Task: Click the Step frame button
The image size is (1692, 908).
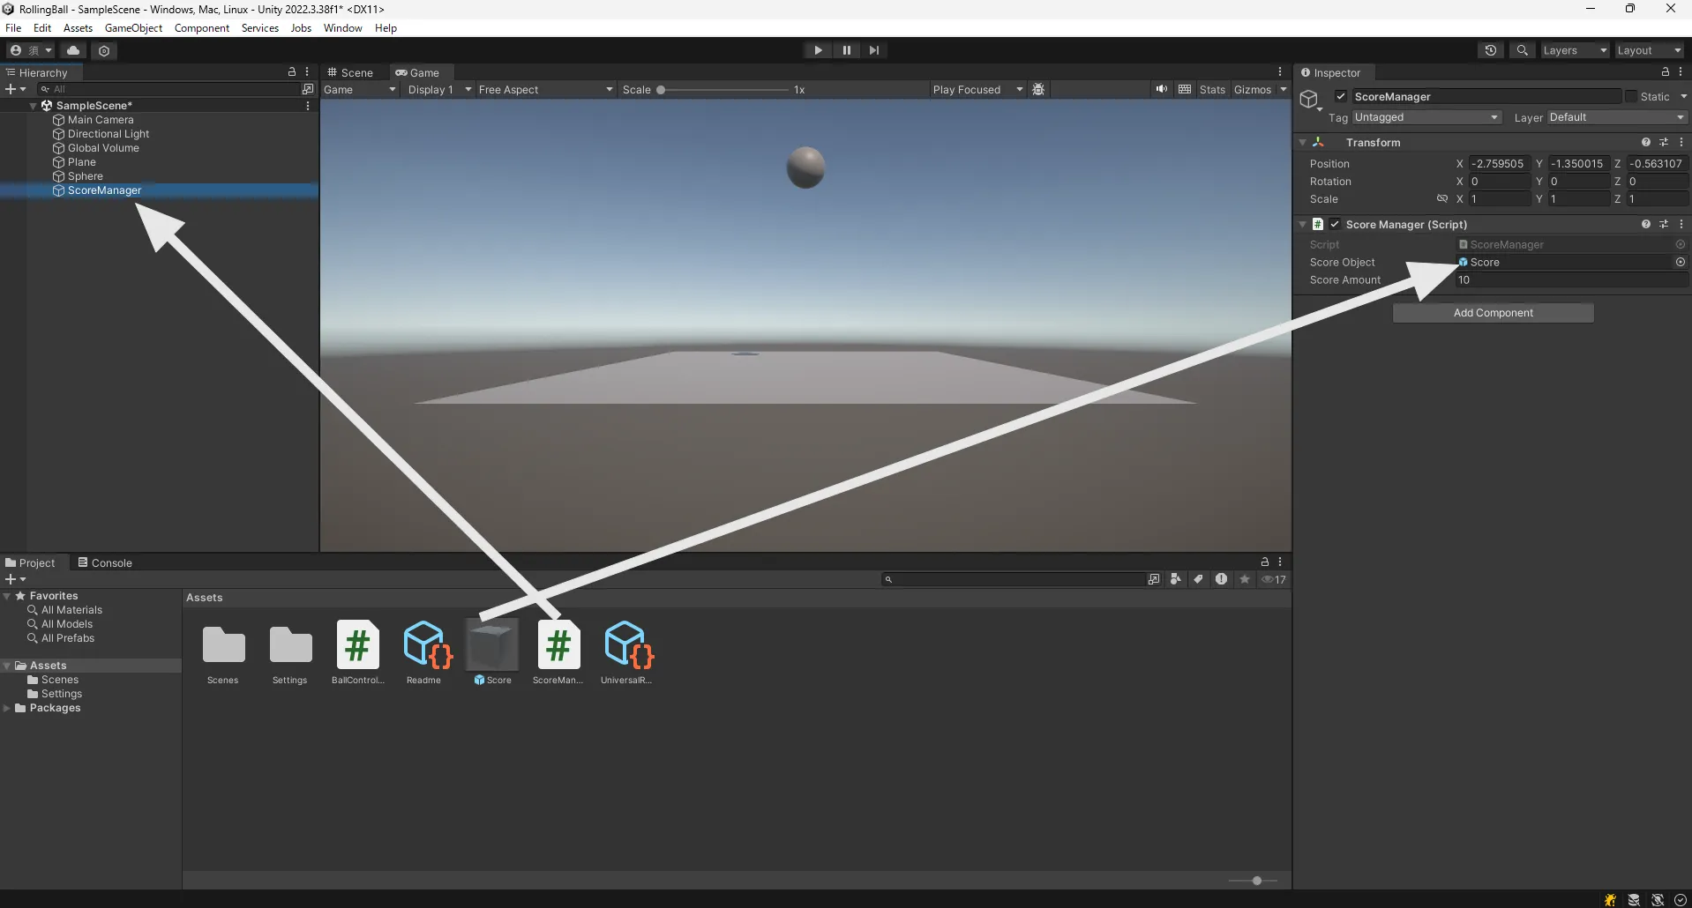Action: (873, 50)
